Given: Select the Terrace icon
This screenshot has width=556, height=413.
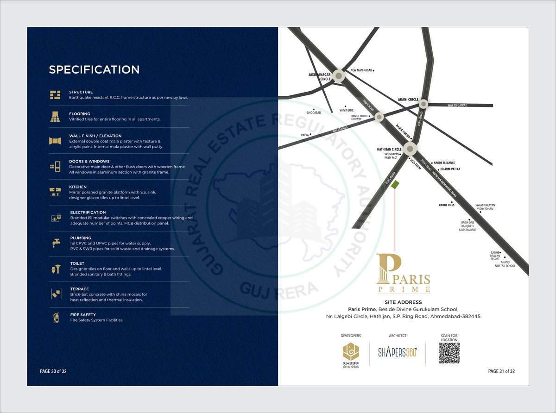Looking at the screenshot, I should coord(56,294).
